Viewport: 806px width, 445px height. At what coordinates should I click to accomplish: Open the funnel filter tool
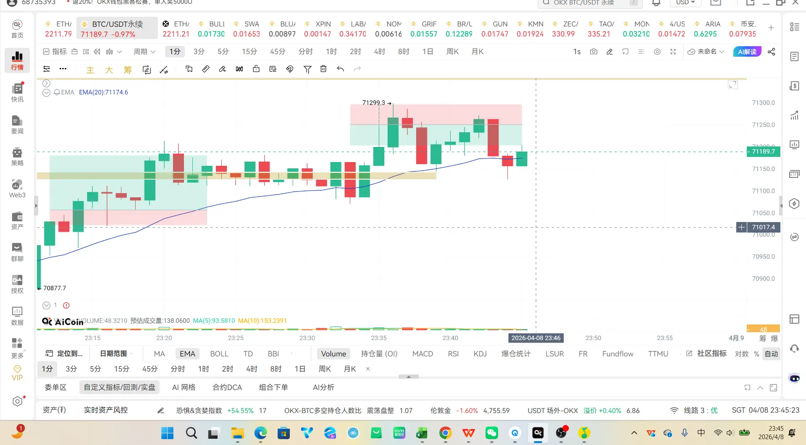point(307,69)
